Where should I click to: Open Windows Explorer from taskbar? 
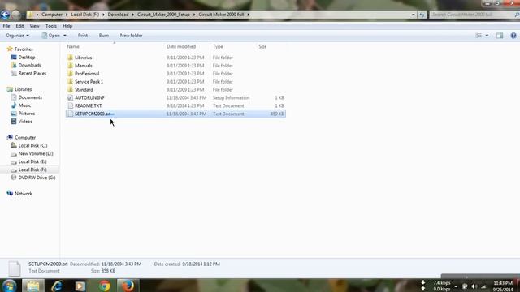32,286
